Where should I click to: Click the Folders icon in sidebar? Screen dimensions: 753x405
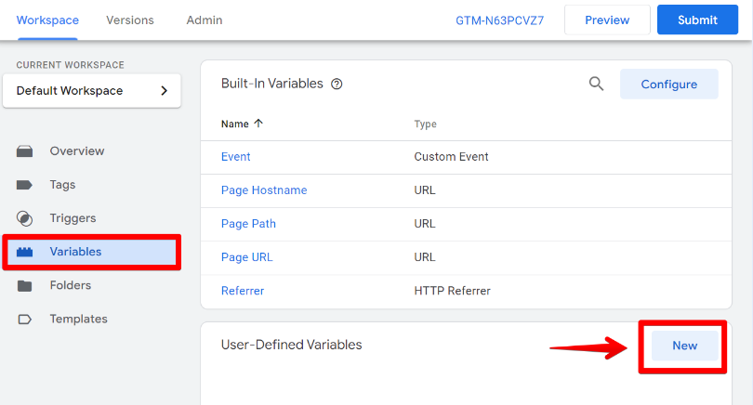click(25, 285)
